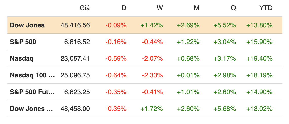Open the Nasdaq 100 futures row
Image resolution: width=289 pixels, height=124 pixels.
(x=32, y=75)
